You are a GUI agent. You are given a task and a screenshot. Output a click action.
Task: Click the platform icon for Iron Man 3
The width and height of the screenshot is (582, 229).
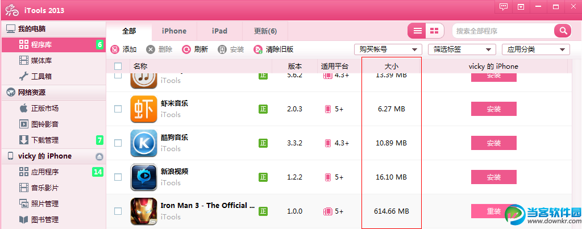pos(328,211)
